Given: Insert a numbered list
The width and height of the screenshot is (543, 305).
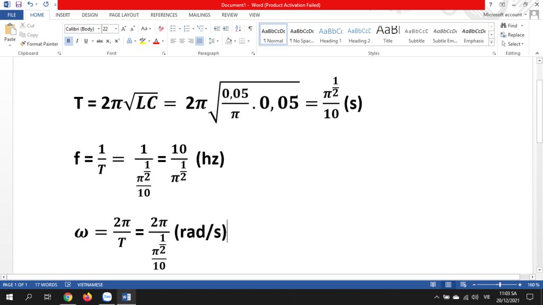Looking at the screenshot, I should click(187, 29).
